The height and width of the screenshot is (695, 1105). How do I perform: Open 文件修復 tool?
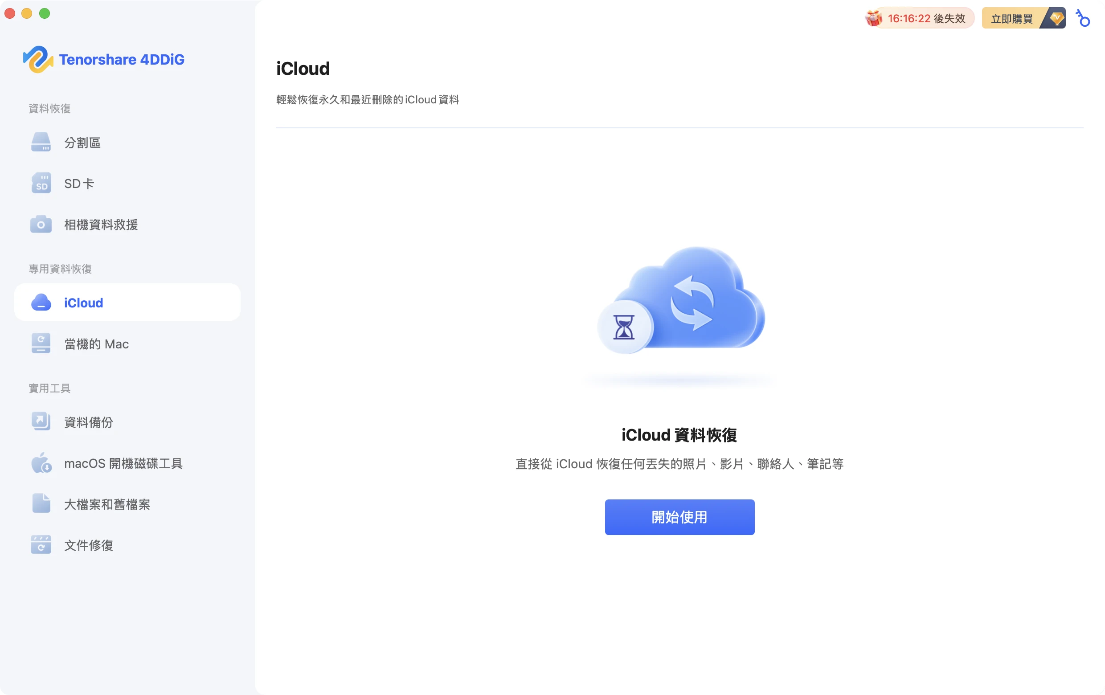tap(127, 545)
